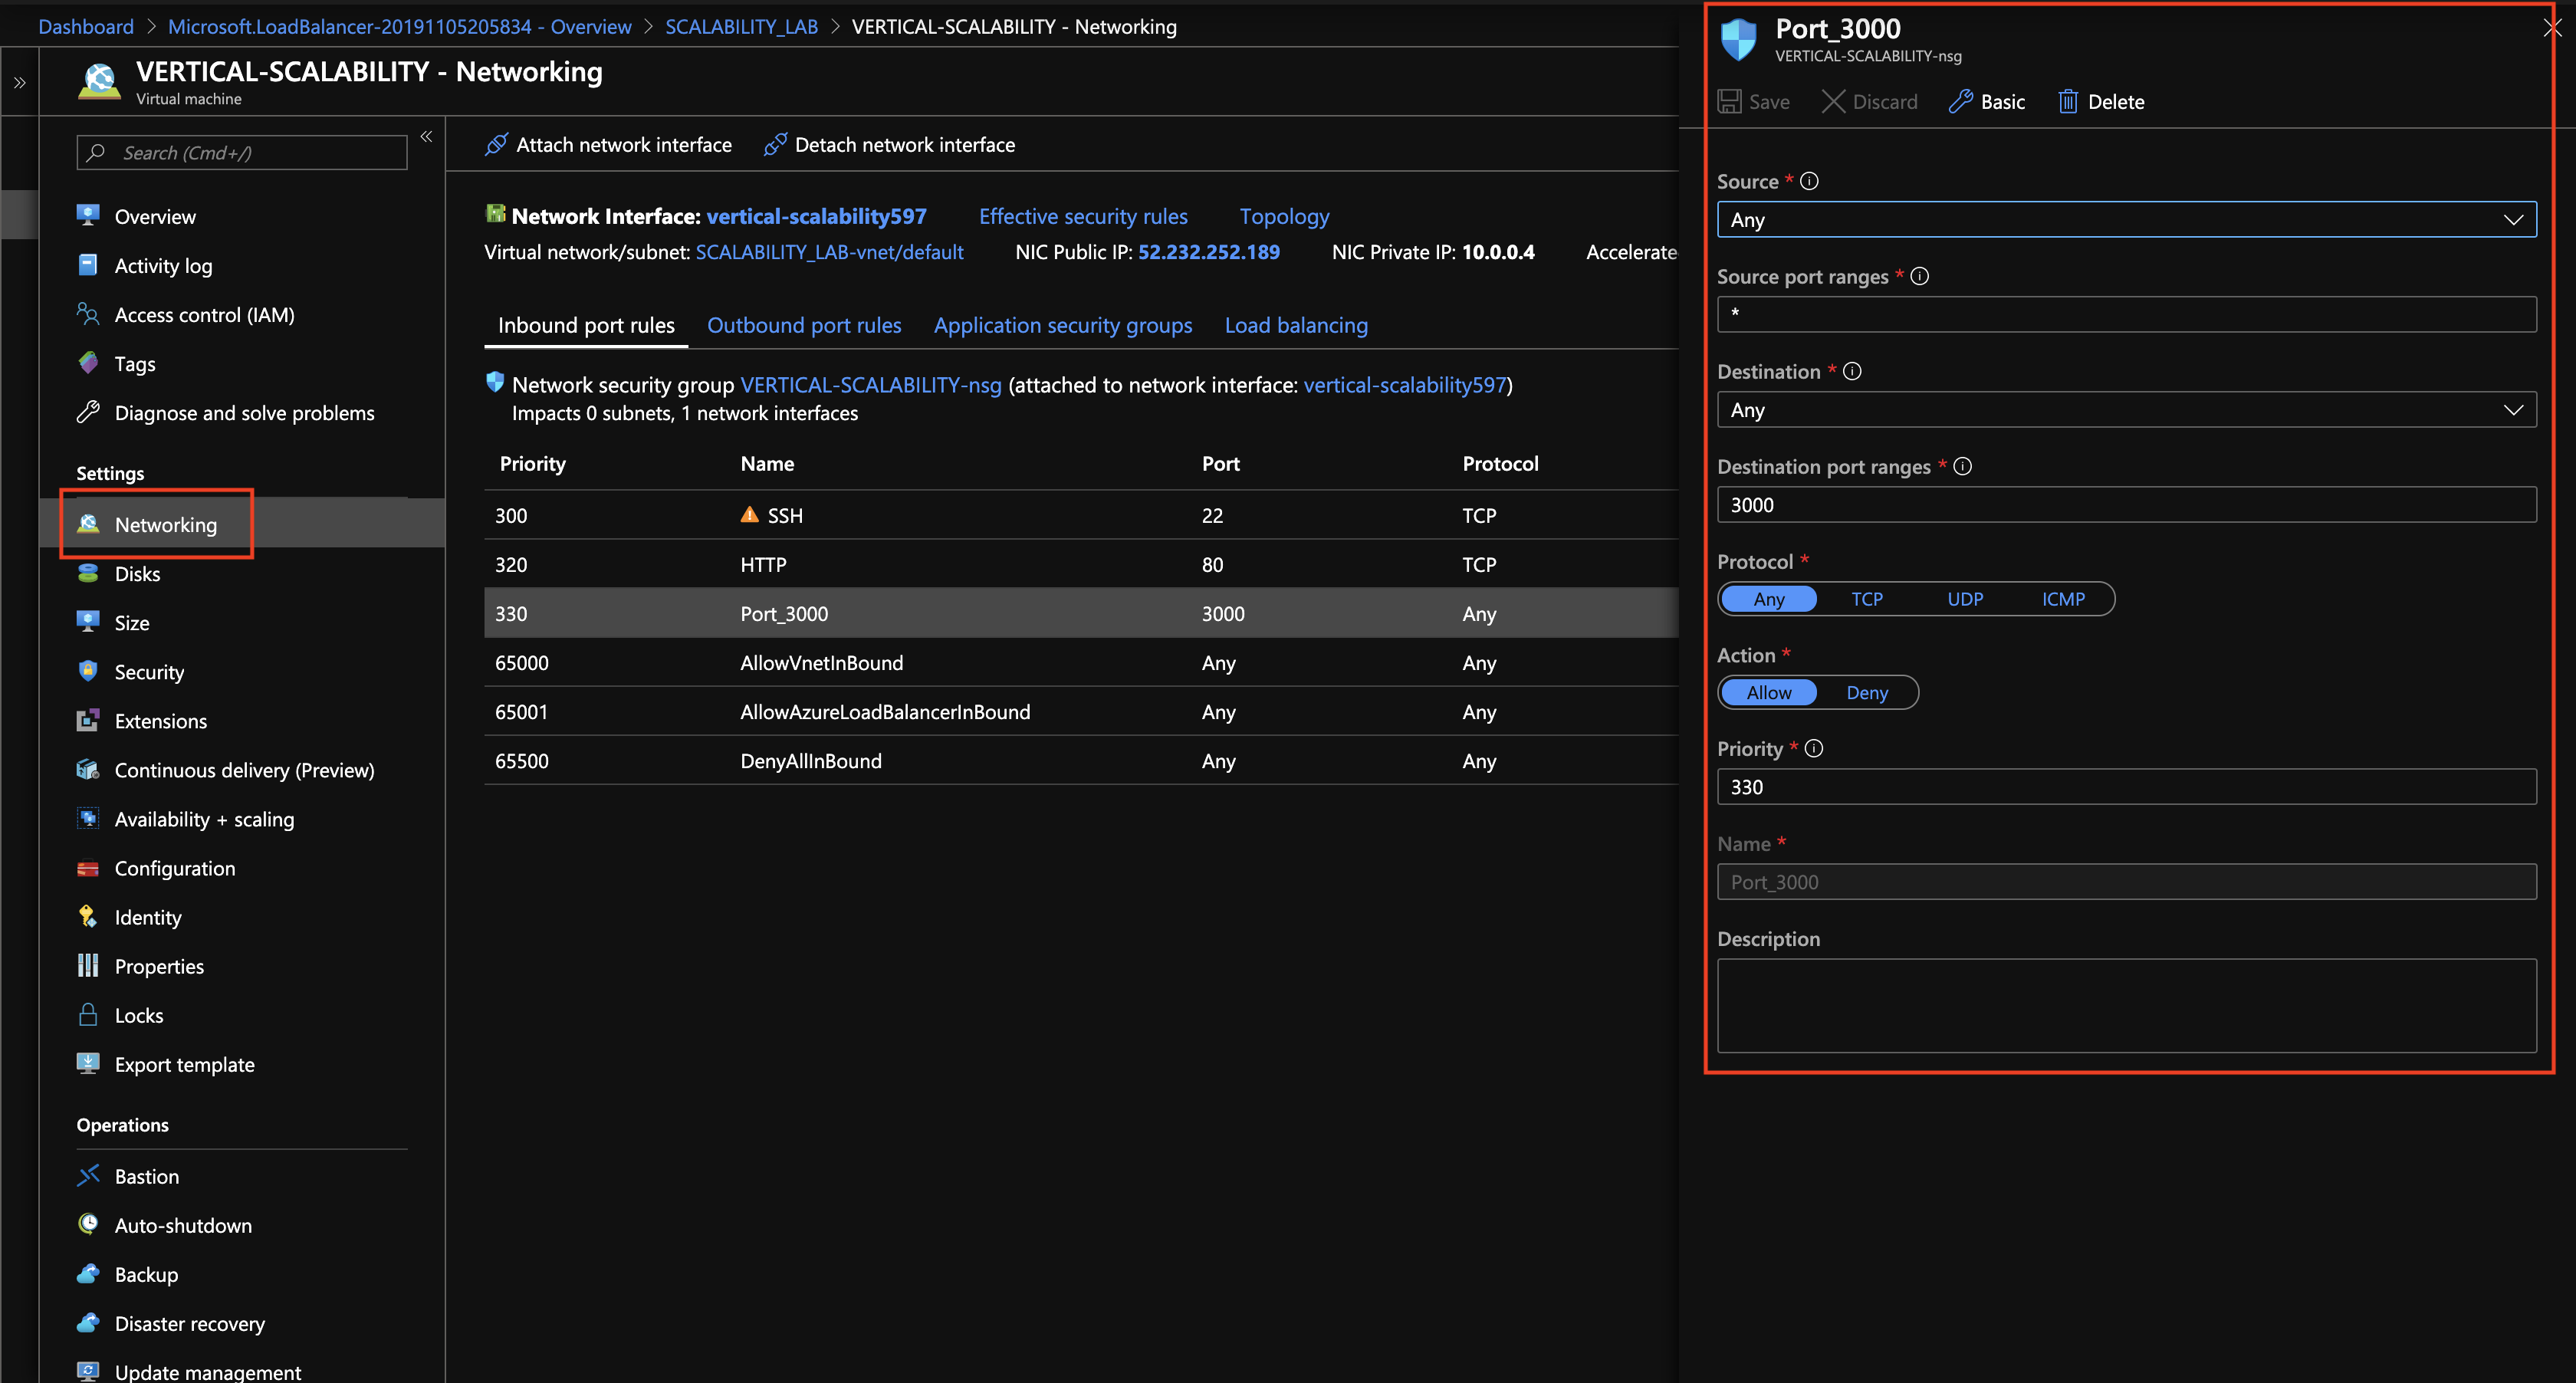Open Bastion from sidebar
This screenshot has width=2576, height=1383.
[x=146, y=1176]
